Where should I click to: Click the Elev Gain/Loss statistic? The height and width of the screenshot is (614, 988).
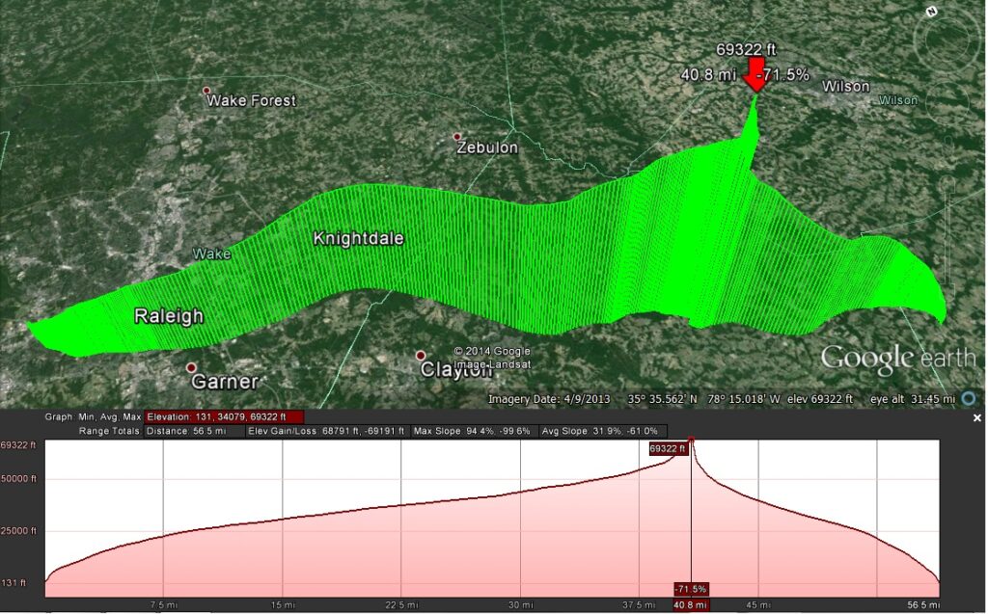pyautogui.click(x=324, y=431)
